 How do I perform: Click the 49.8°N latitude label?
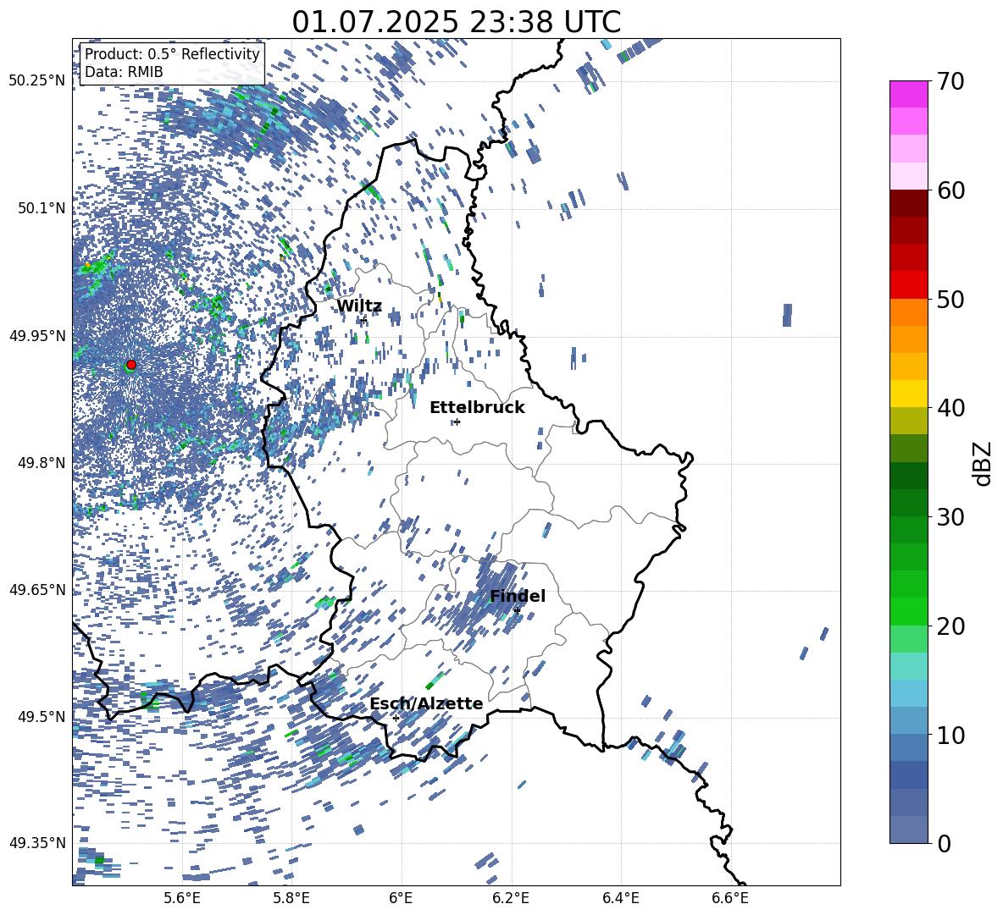point(41,463)
